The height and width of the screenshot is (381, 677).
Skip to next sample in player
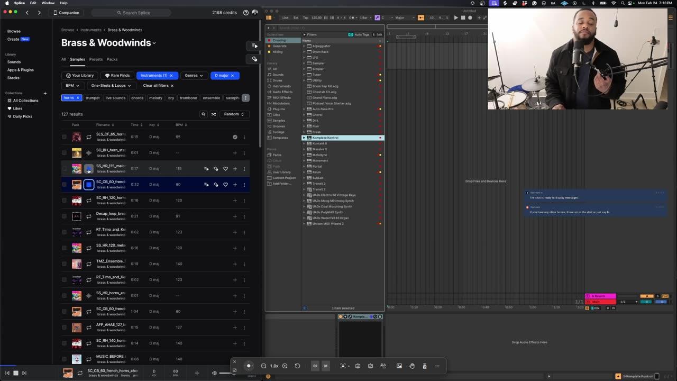pyautogui.click(x=24, y=373)
